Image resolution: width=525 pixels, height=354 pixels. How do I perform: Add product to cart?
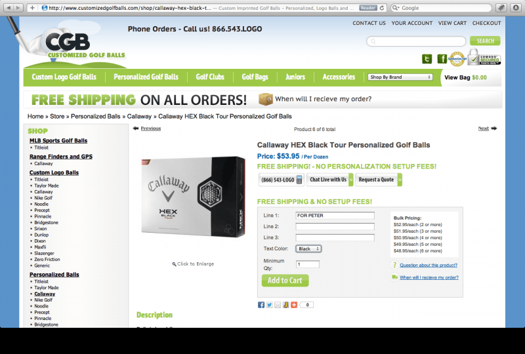[285, 281]
